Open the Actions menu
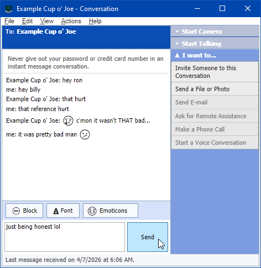 point(71,21)
